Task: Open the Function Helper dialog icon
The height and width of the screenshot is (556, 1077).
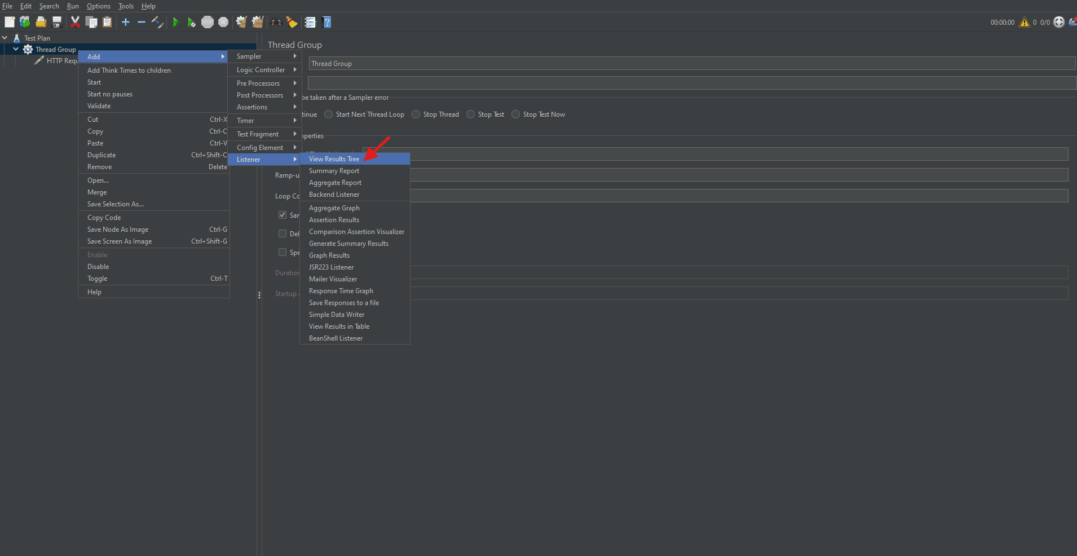Action: click(311, 23)
